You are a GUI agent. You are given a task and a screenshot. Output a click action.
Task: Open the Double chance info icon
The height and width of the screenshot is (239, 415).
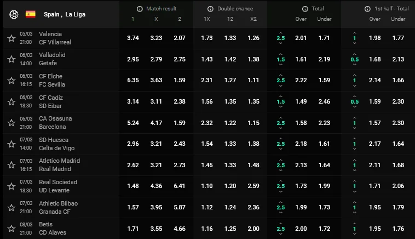(211, 9)
